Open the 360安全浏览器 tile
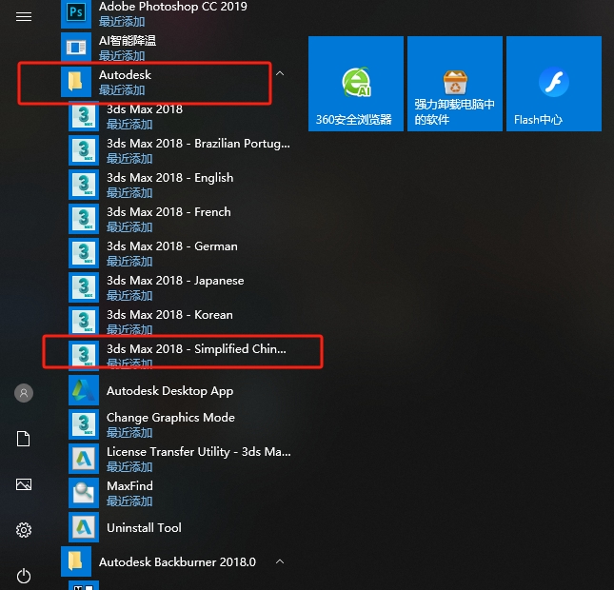 point(355,84)
